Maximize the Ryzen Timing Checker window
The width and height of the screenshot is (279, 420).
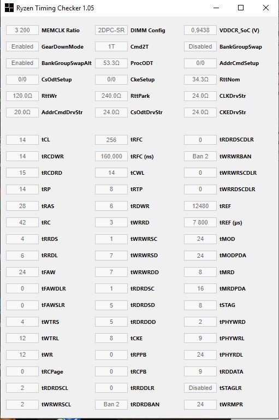(x=241, y=8)
